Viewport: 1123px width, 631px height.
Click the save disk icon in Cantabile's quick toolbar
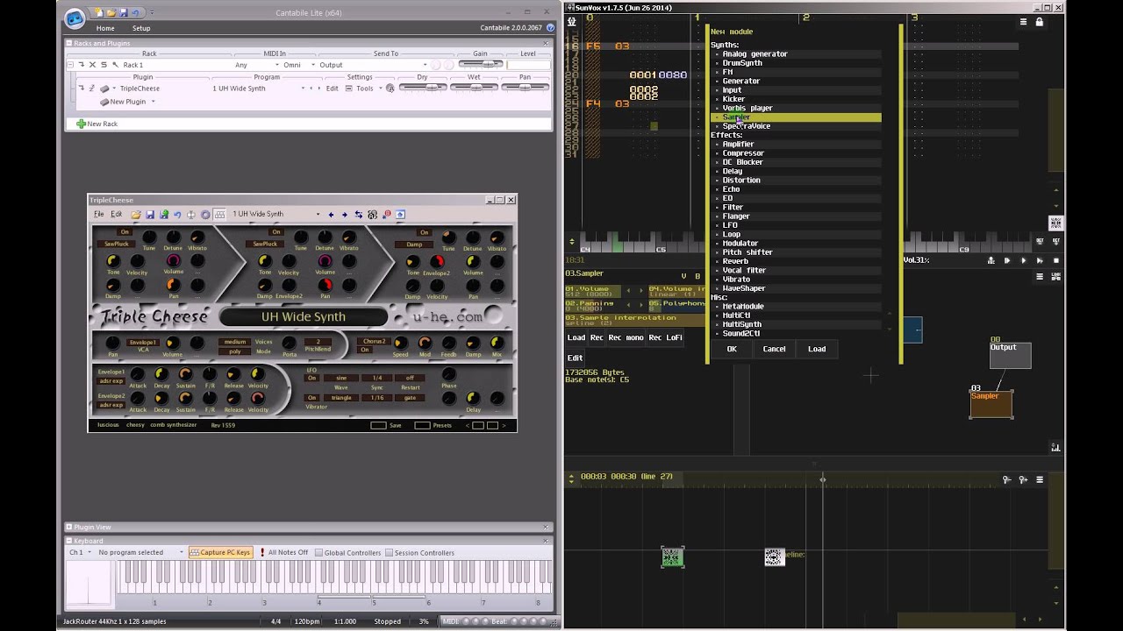point(123,13)
